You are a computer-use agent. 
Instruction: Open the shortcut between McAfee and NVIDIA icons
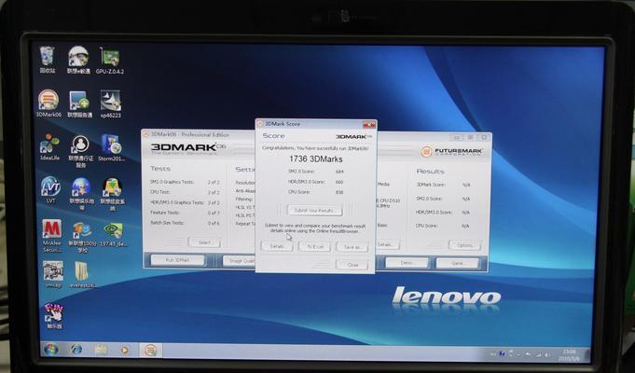click(82, 236)
